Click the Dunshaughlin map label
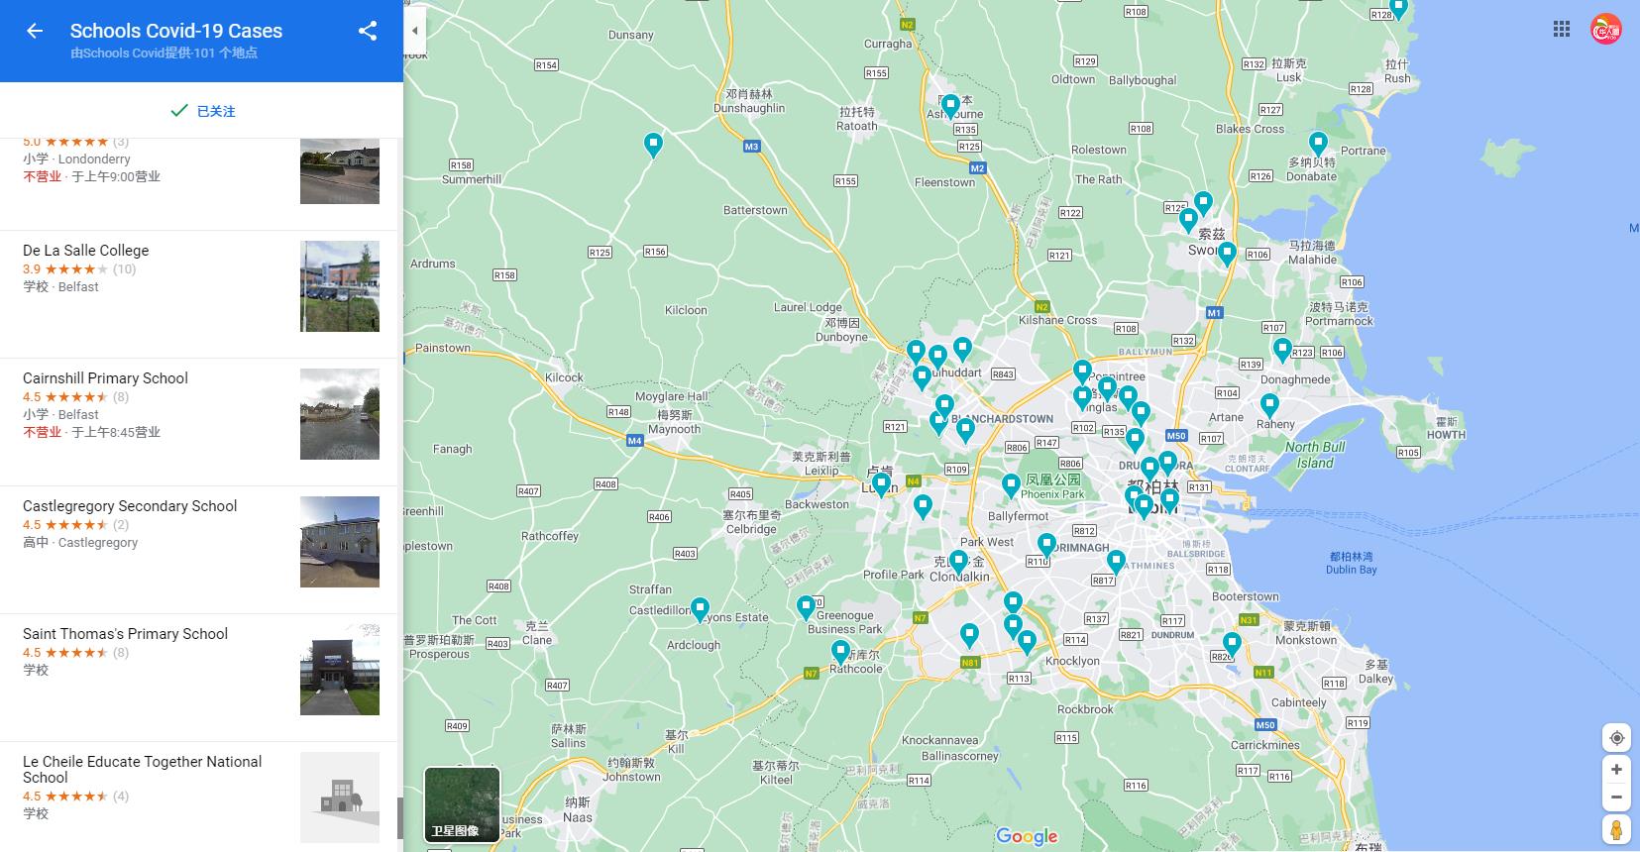The image size is (1640, 852). (749, 101)
